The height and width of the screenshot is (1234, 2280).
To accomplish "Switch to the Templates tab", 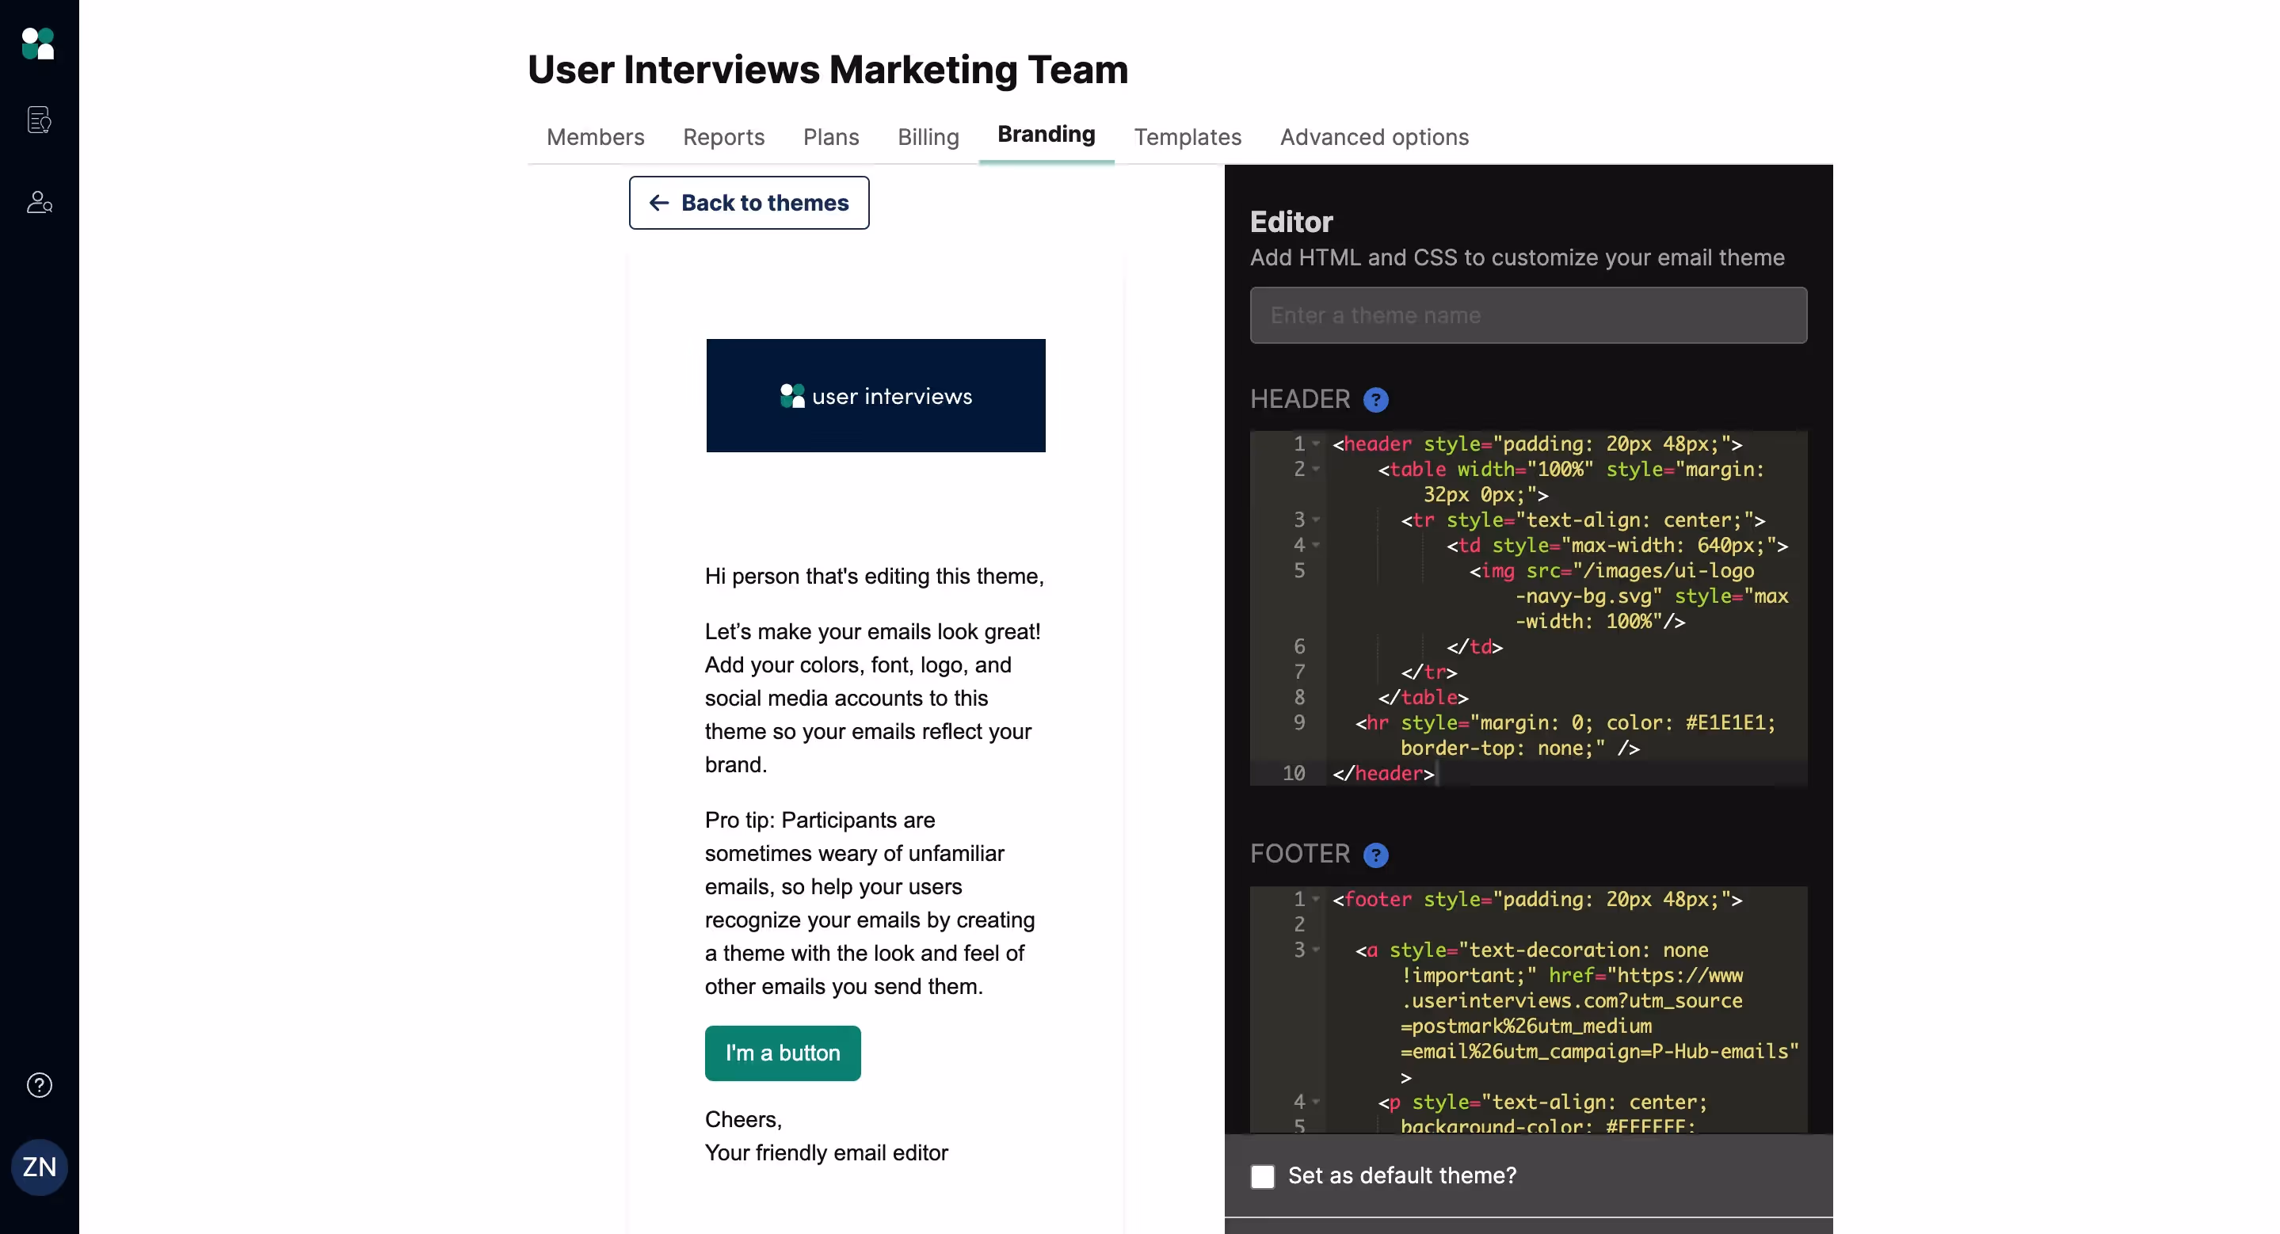I will pyautogui.click(x=1187, y=137).
